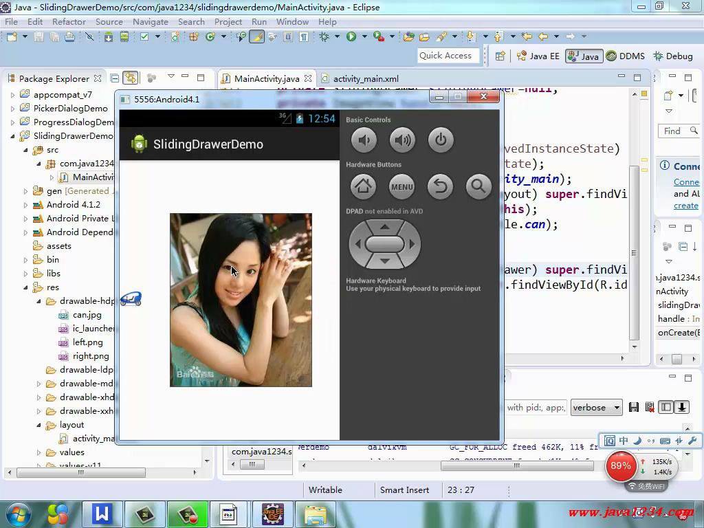Click the 89% memory accelerator ball
The height and width of the screenshot is (528, 704).
(x=620, y=466)
